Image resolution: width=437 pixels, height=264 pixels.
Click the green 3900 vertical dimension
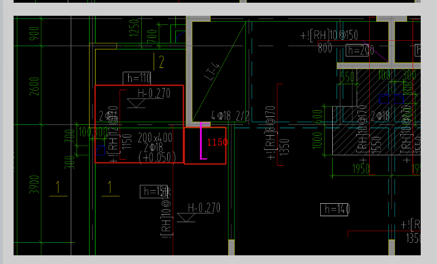[35, 186]
